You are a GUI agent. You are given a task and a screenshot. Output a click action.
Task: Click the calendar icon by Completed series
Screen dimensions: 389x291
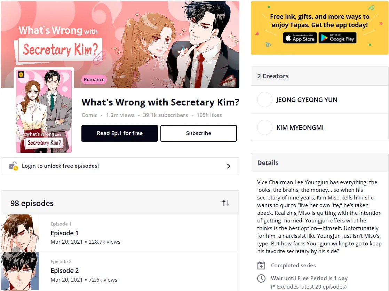[261, 266]
